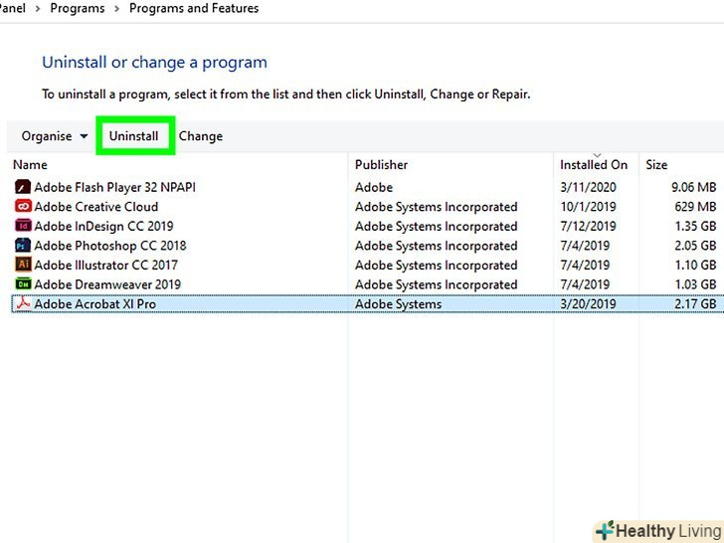Viewport: 724px width, 543px height.
Task: Click Programs and Features breadcrumb
Action: (194, 8)
